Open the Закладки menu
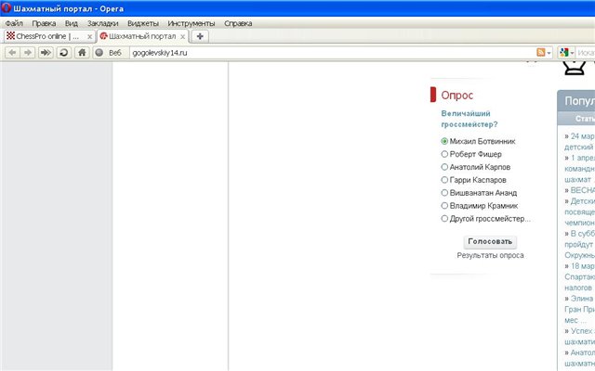595x371 pixels. 102,22
